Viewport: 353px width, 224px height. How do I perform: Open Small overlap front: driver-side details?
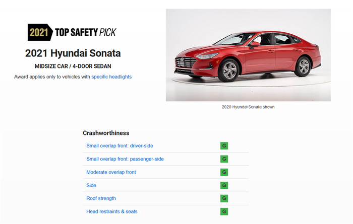(x=120, y=146)
